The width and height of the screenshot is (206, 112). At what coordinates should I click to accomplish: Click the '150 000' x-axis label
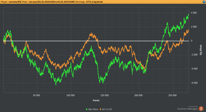click(104, 95)
